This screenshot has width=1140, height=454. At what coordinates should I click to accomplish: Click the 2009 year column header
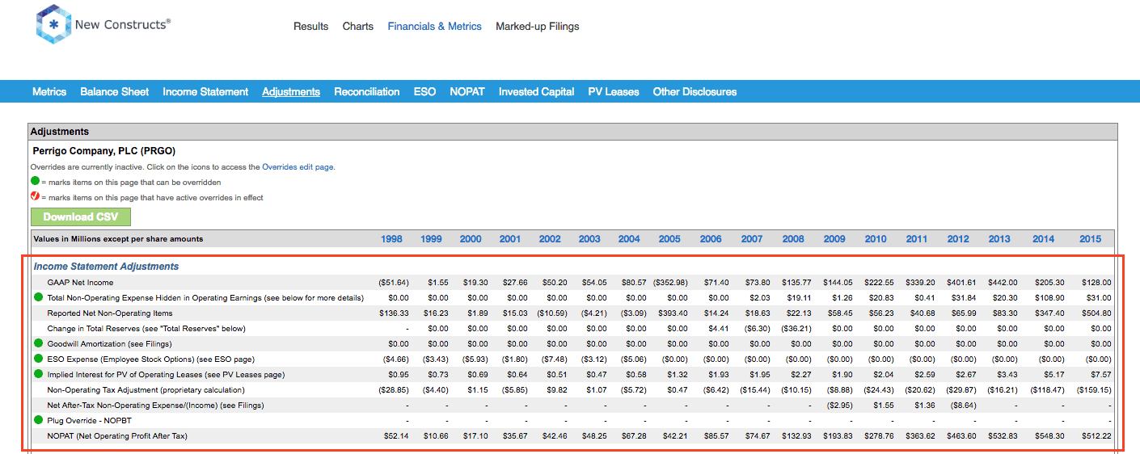834,239
